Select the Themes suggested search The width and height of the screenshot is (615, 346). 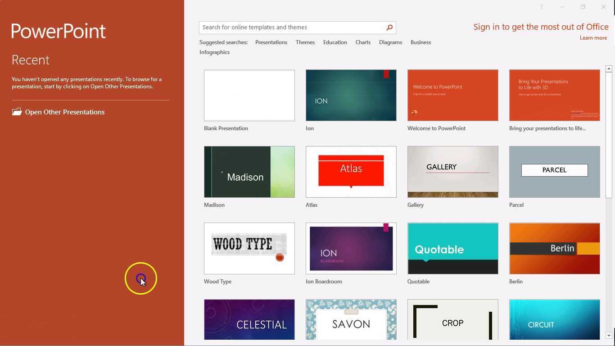click(x=305, y=42)
